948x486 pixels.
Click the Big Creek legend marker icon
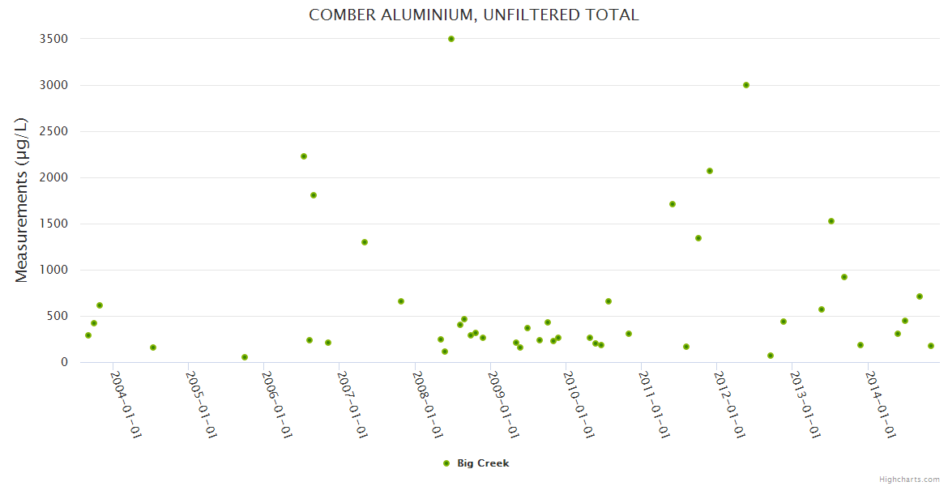(x=446, y=463)
